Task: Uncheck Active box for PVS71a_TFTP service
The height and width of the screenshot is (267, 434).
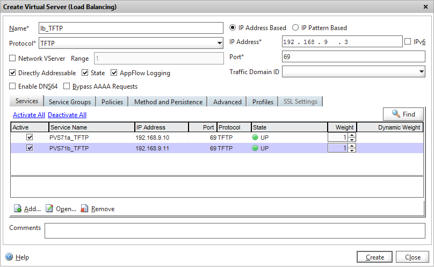Action: [30, 138]
